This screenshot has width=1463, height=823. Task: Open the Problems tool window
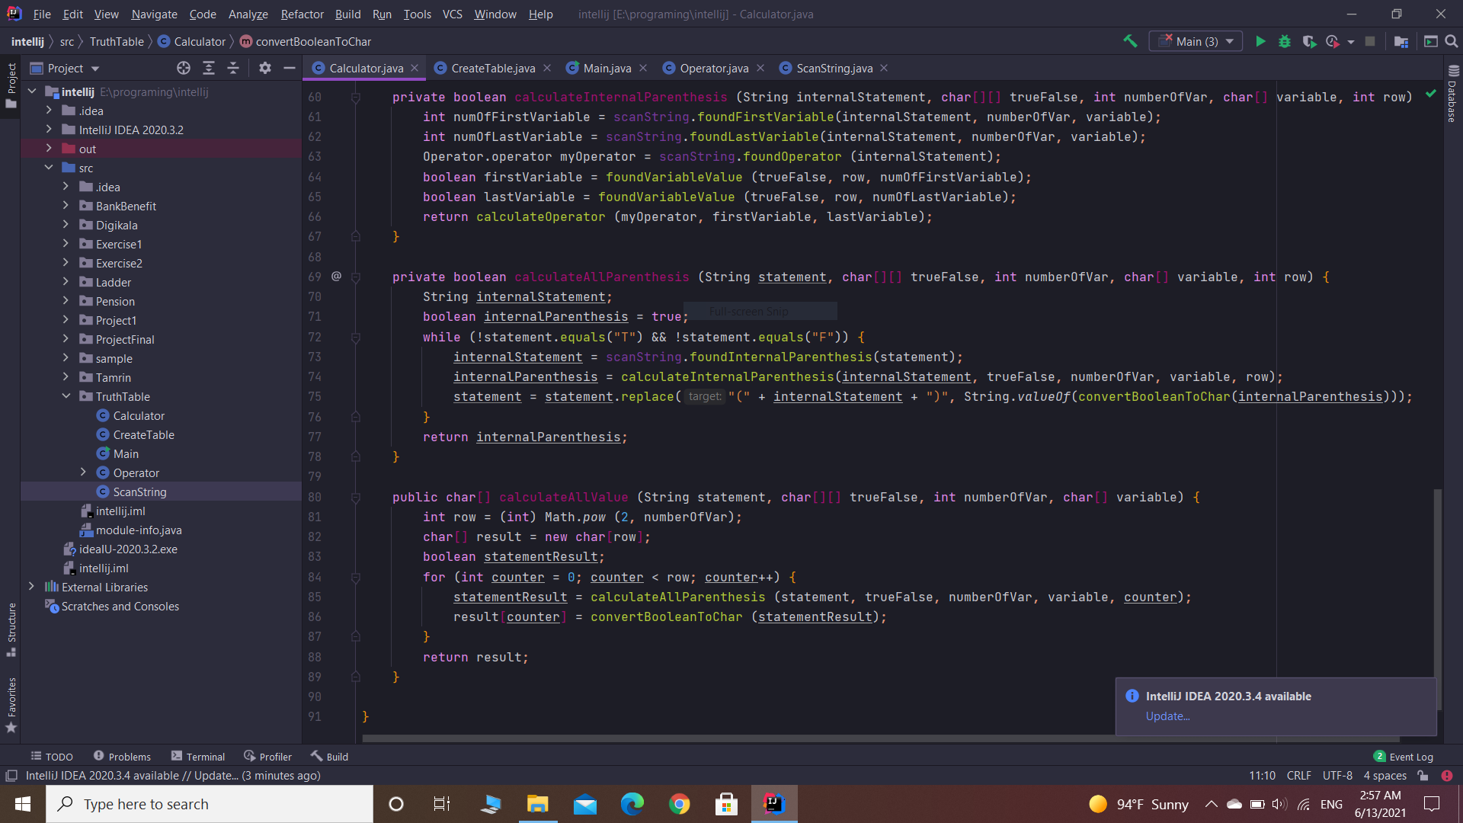pyautogui.click(x=122, y=757)
